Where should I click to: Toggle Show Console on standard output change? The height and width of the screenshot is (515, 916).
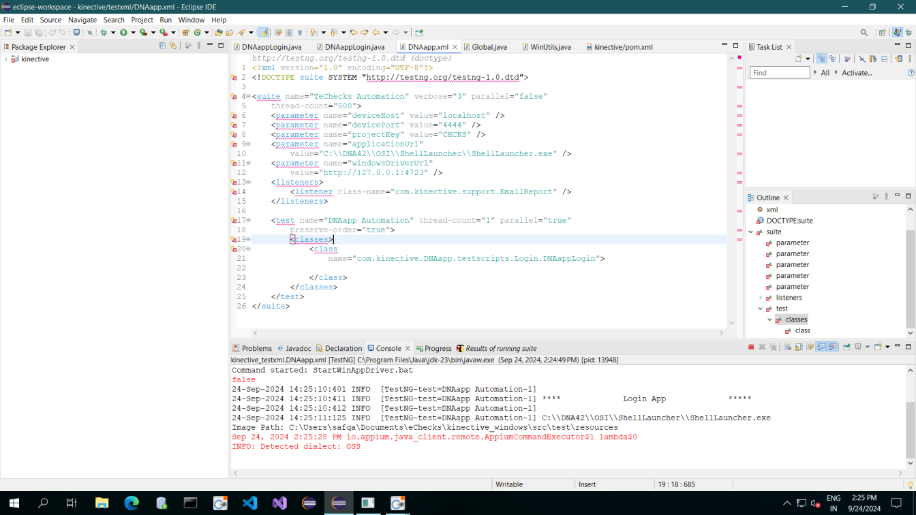[821, 347]
